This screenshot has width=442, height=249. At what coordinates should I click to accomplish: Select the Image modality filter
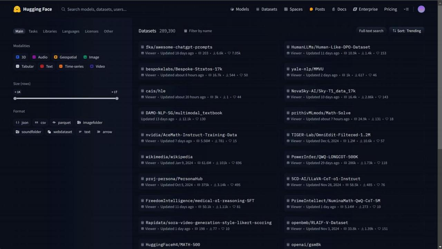pos(91,57)
